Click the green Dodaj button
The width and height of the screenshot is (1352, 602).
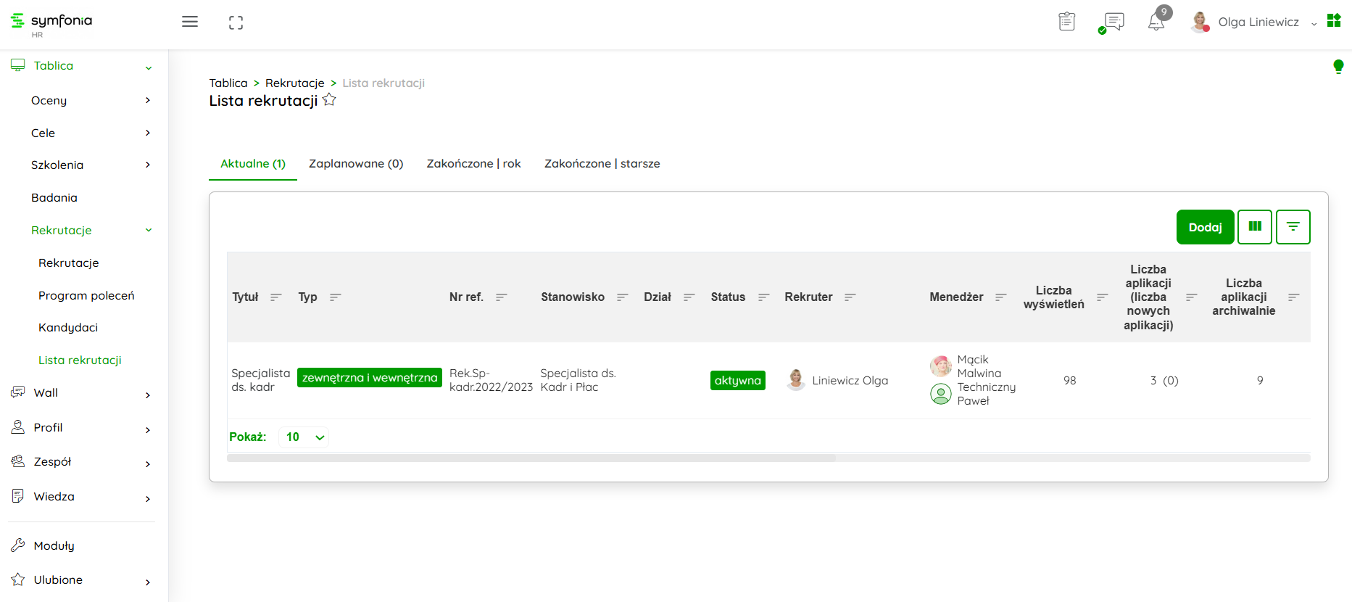tap(1205, 227)
